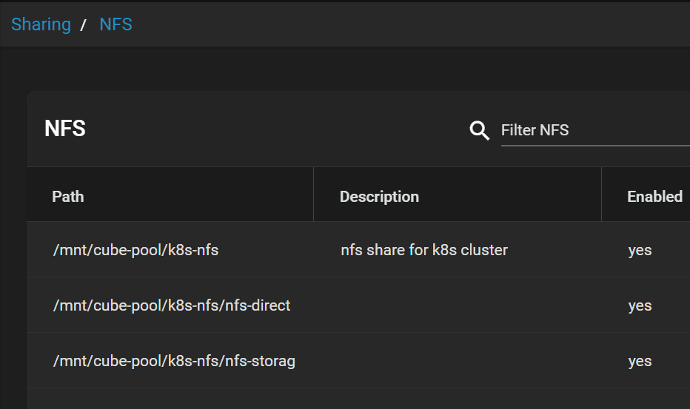
Task: Click the 'nfs share for k8s cluster' description
Action: pos(424,250)
